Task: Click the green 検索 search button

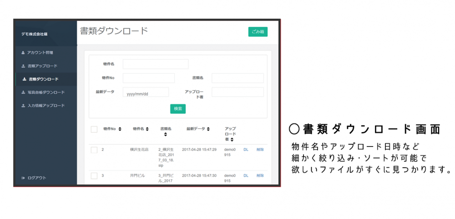Action: (x=178, y=109)
